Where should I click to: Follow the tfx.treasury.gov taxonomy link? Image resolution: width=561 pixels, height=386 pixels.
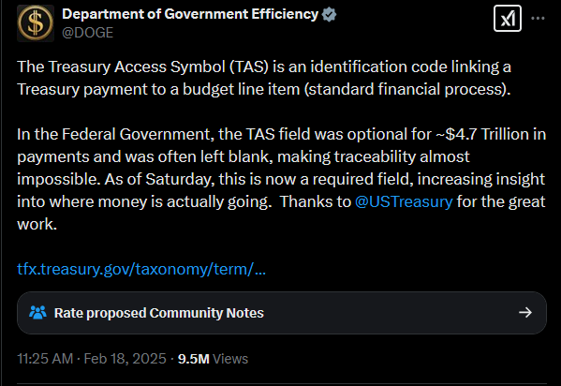(141, 269)
